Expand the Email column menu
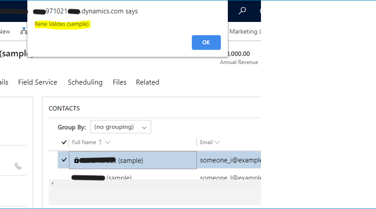 (217, 142)
